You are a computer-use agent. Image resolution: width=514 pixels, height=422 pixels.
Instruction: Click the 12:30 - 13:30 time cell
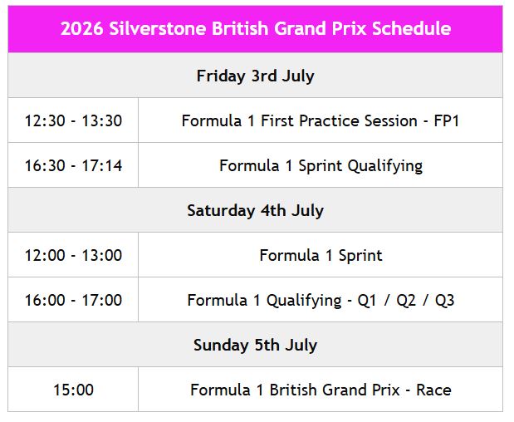tap(73, 121)
